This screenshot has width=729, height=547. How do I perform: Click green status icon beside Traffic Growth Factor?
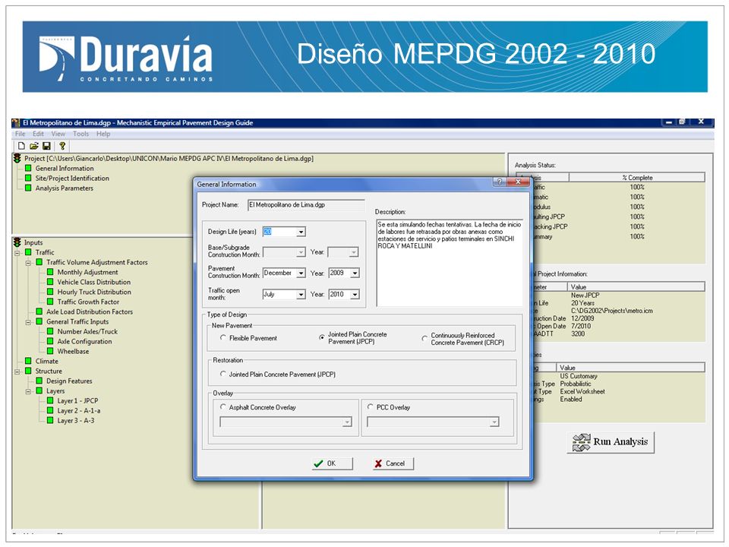pos(50,302)
